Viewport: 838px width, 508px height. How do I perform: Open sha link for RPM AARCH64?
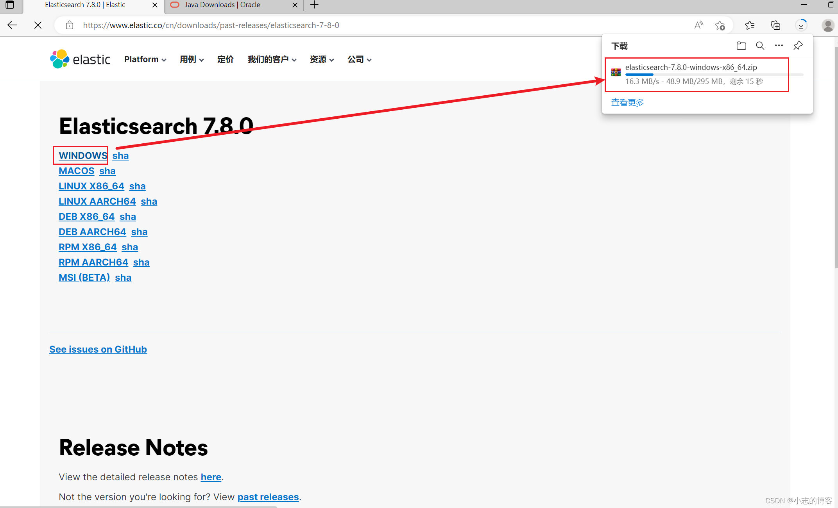141,262
